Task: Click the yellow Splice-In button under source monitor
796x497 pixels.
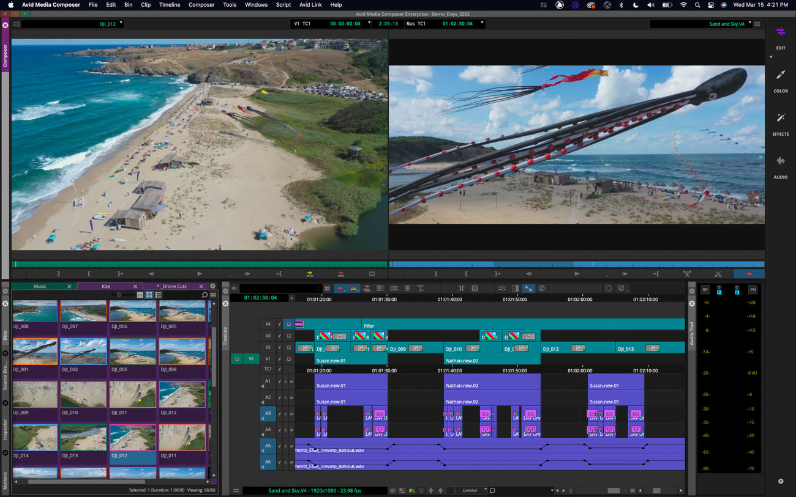Action: [310, 274]
